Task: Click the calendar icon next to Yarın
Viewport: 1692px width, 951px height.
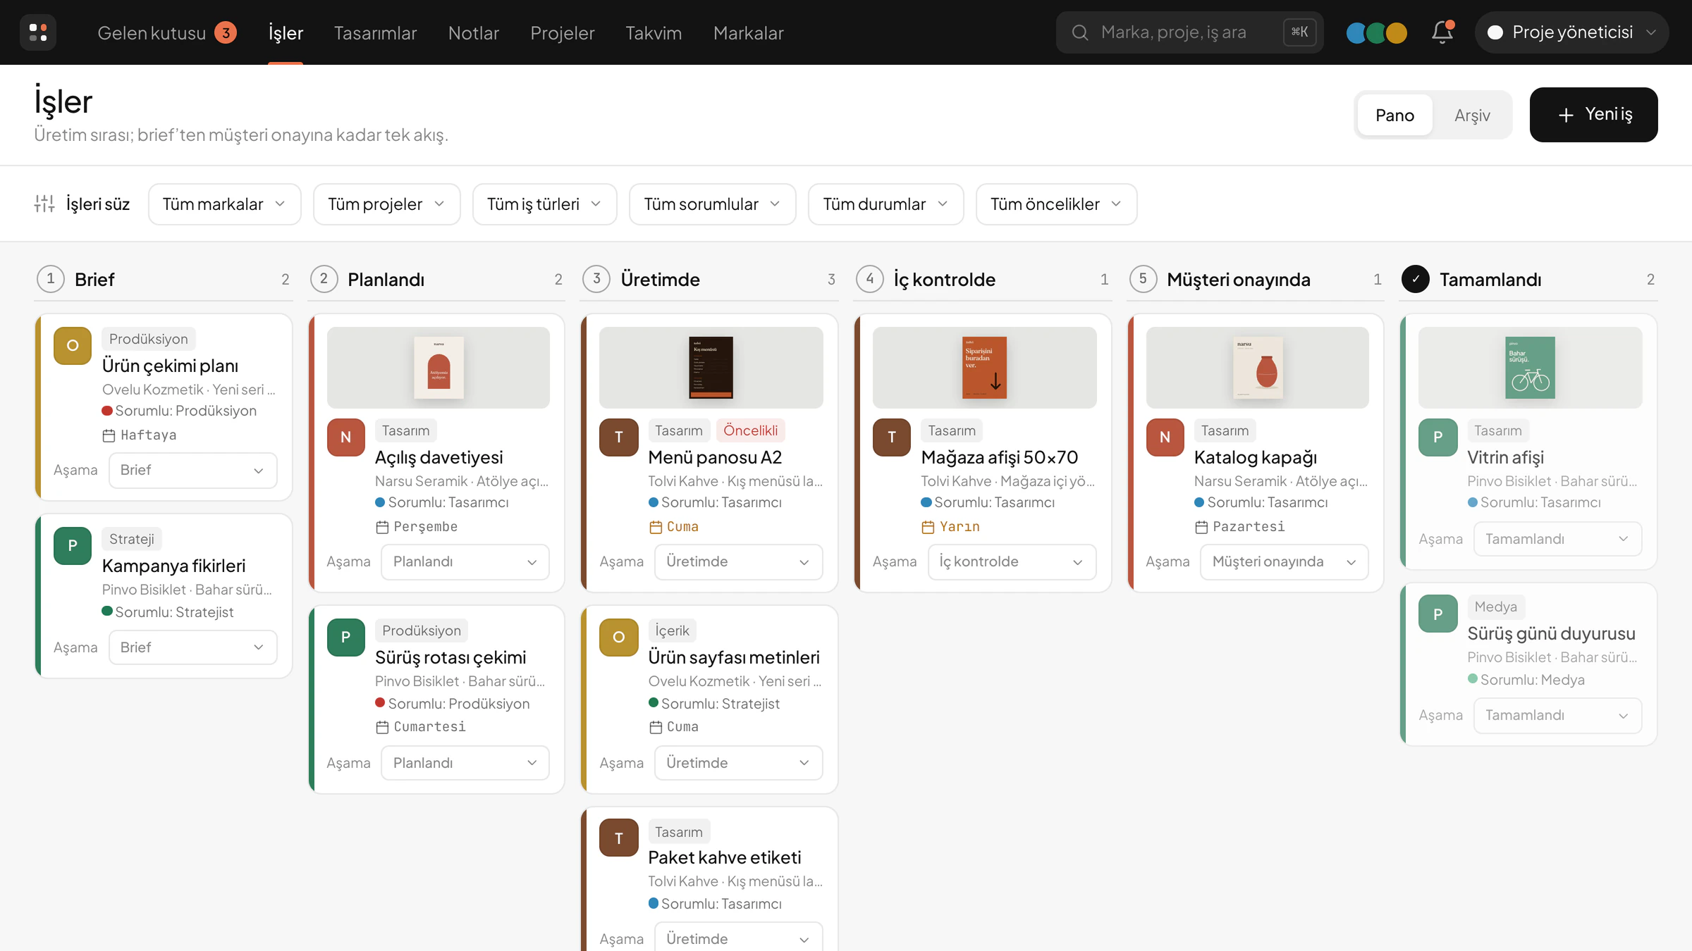Action: coord(928,527)
